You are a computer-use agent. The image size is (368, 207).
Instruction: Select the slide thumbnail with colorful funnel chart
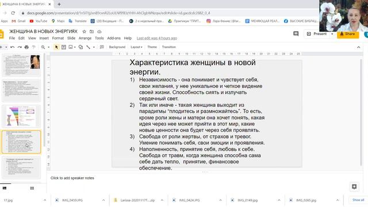(21, 116)
